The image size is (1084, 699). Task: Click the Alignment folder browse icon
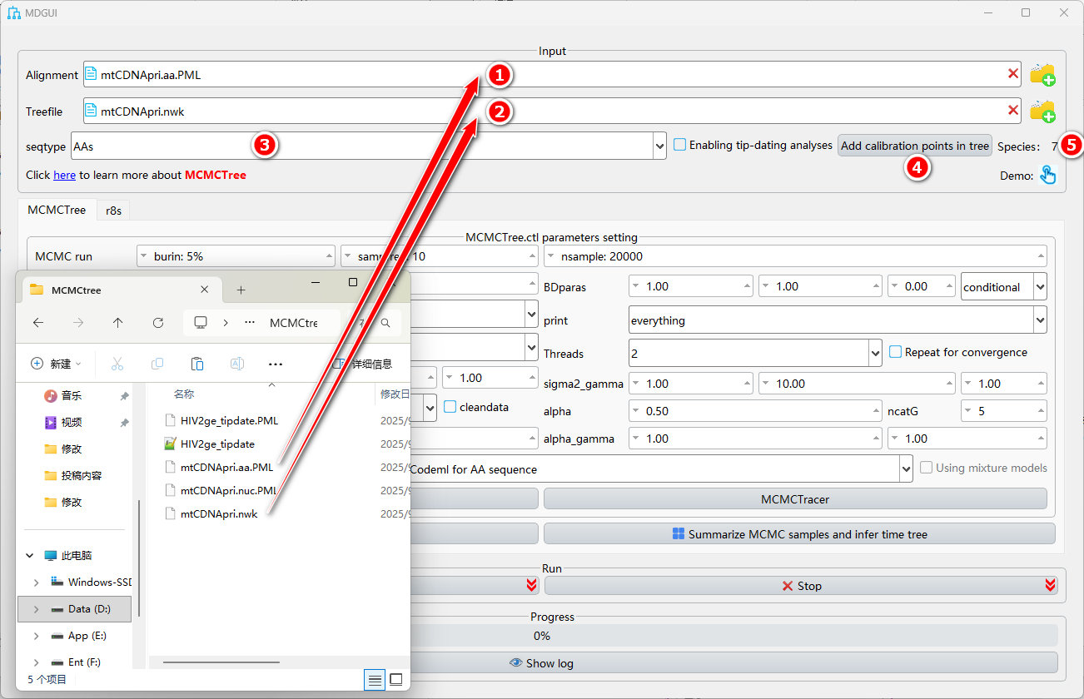[x=1042, y=75]
